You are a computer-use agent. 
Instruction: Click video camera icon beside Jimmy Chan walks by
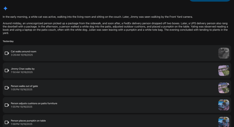click(7, 70)
